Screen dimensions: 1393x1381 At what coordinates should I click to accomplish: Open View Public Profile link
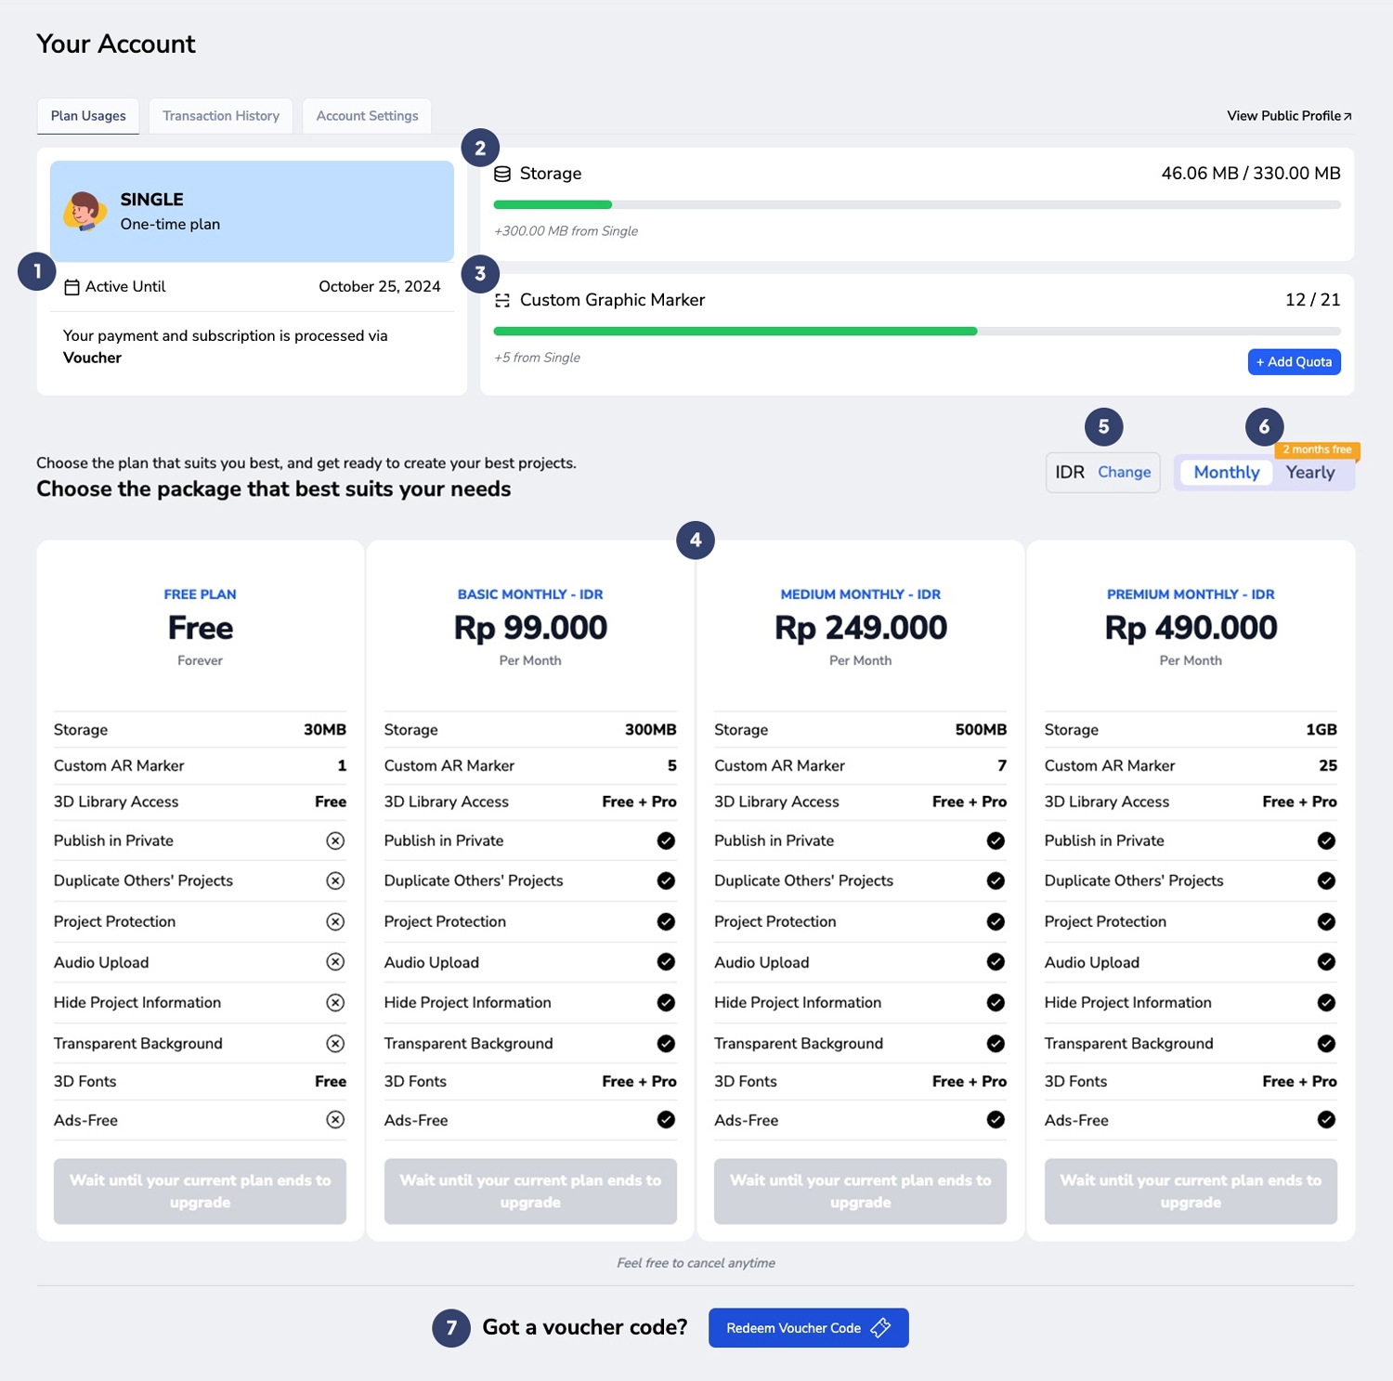1288,116
